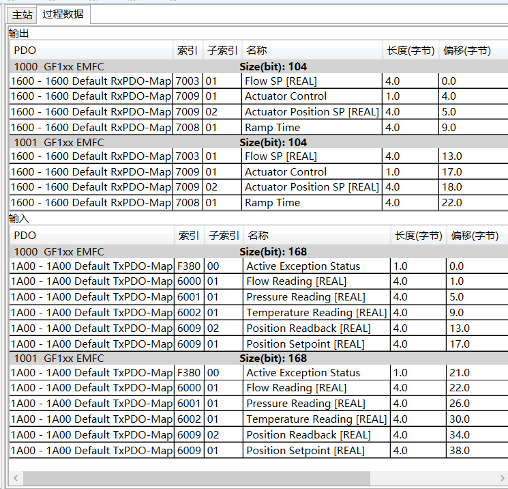The height and width of the screenshot is (489, 508).
Task: Click output table PDO column header
Action: click(91, 51)
